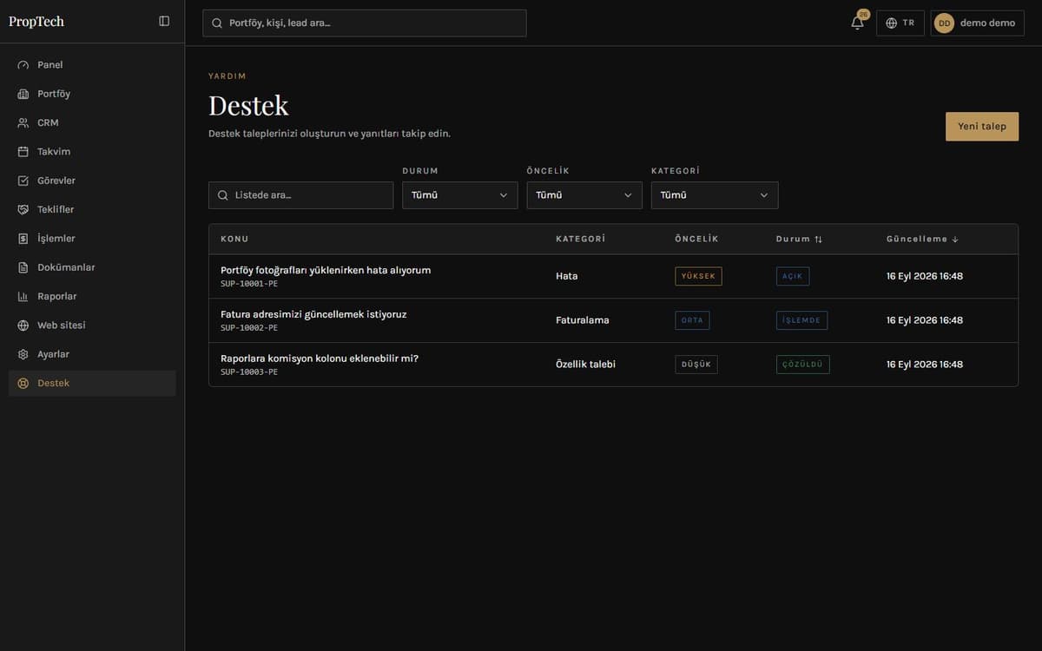Navigate to Raporlar in the sidebar

pos(92,297)
